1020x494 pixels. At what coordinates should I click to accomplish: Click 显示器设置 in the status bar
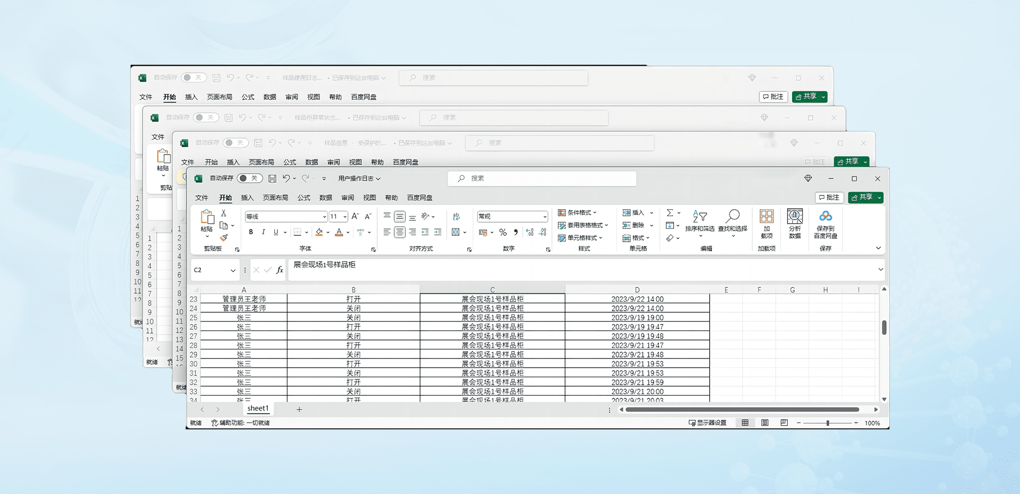708,423
